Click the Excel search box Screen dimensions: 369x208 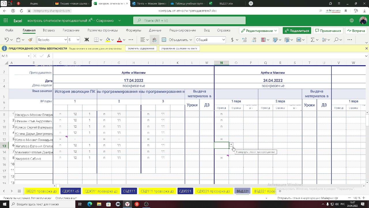click(189, 21)
